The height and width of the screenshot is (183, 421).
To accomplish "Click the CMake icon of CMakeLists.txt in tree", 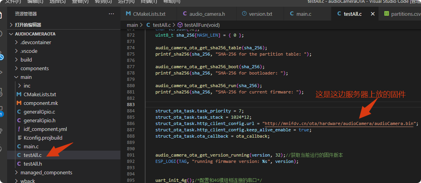I will [19, 95].
